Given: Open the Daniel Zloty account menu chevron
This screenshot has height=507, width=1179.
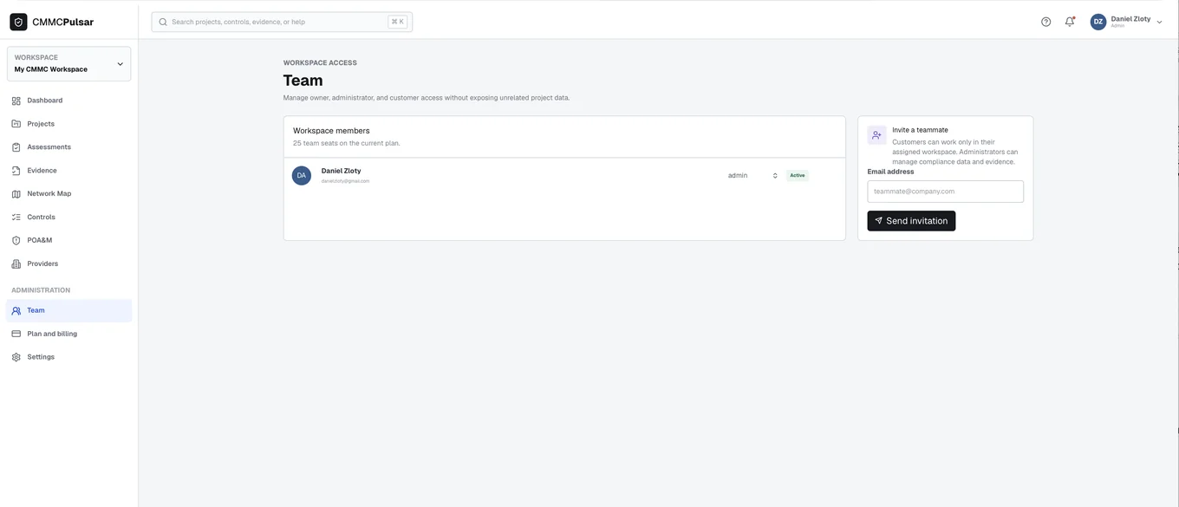Looking at the screenshot, I should click(1159, 23).
